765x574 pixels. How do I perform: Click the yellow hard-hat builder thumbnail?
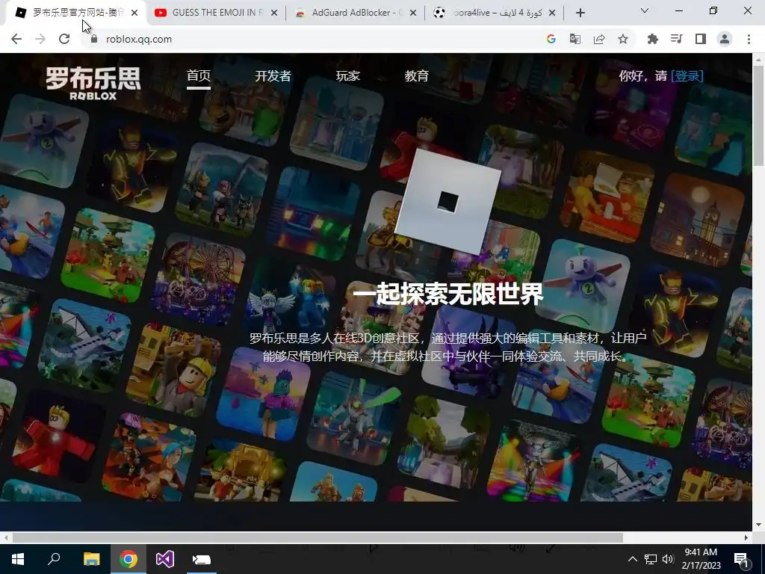(x=173, y=369)
